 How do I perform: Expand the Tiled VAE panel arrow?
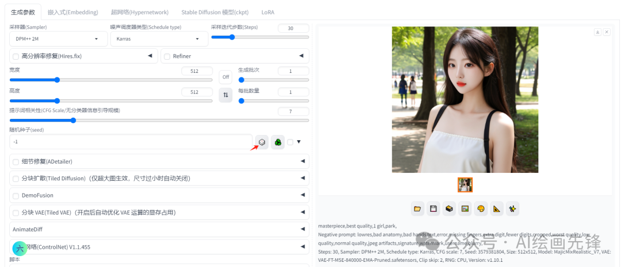[x=302, y=212]
